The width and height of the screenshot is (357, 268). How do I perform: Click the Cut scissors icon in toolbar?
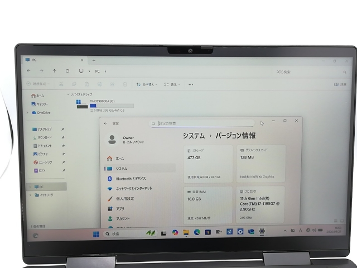tap(61, 84)
